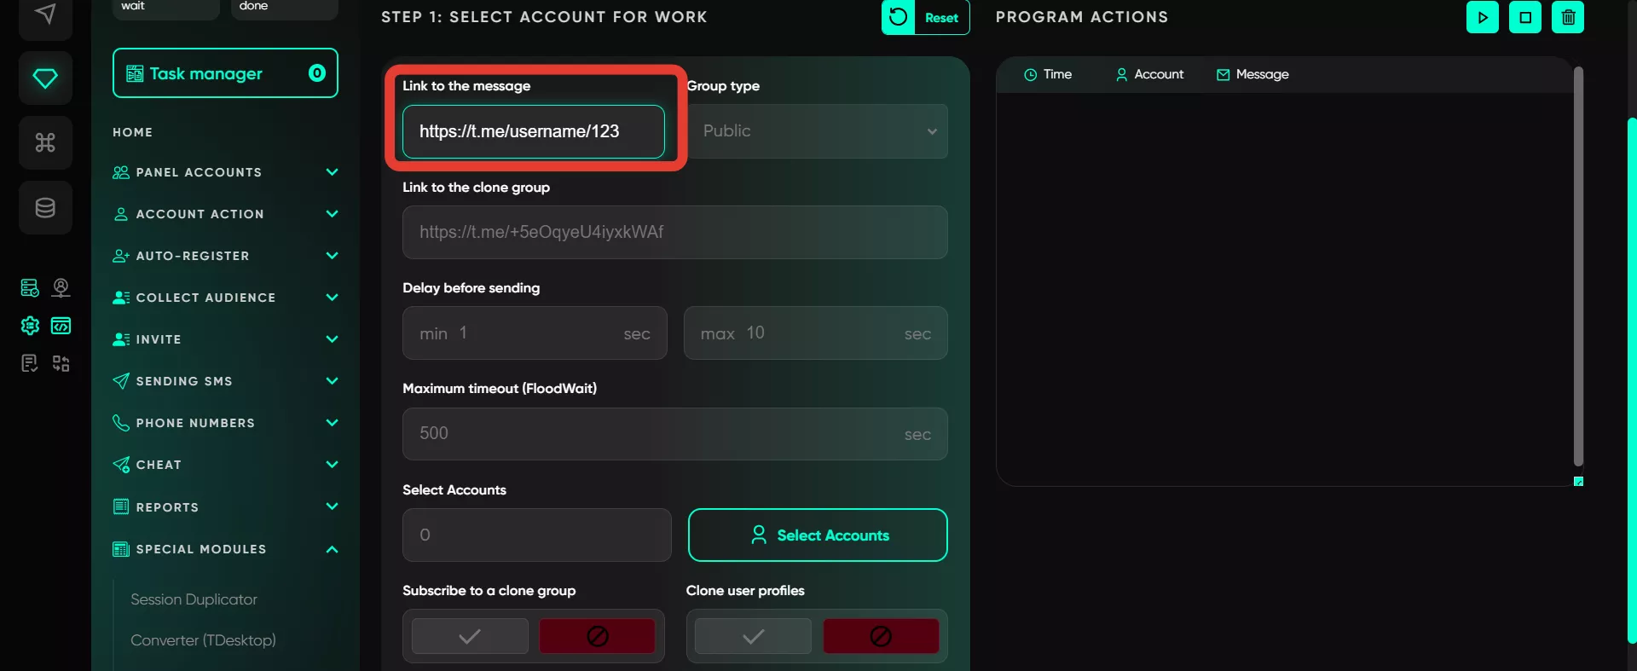Click the diamond icon in left sidebar
1637x671 pixels.
pos(45,78)
